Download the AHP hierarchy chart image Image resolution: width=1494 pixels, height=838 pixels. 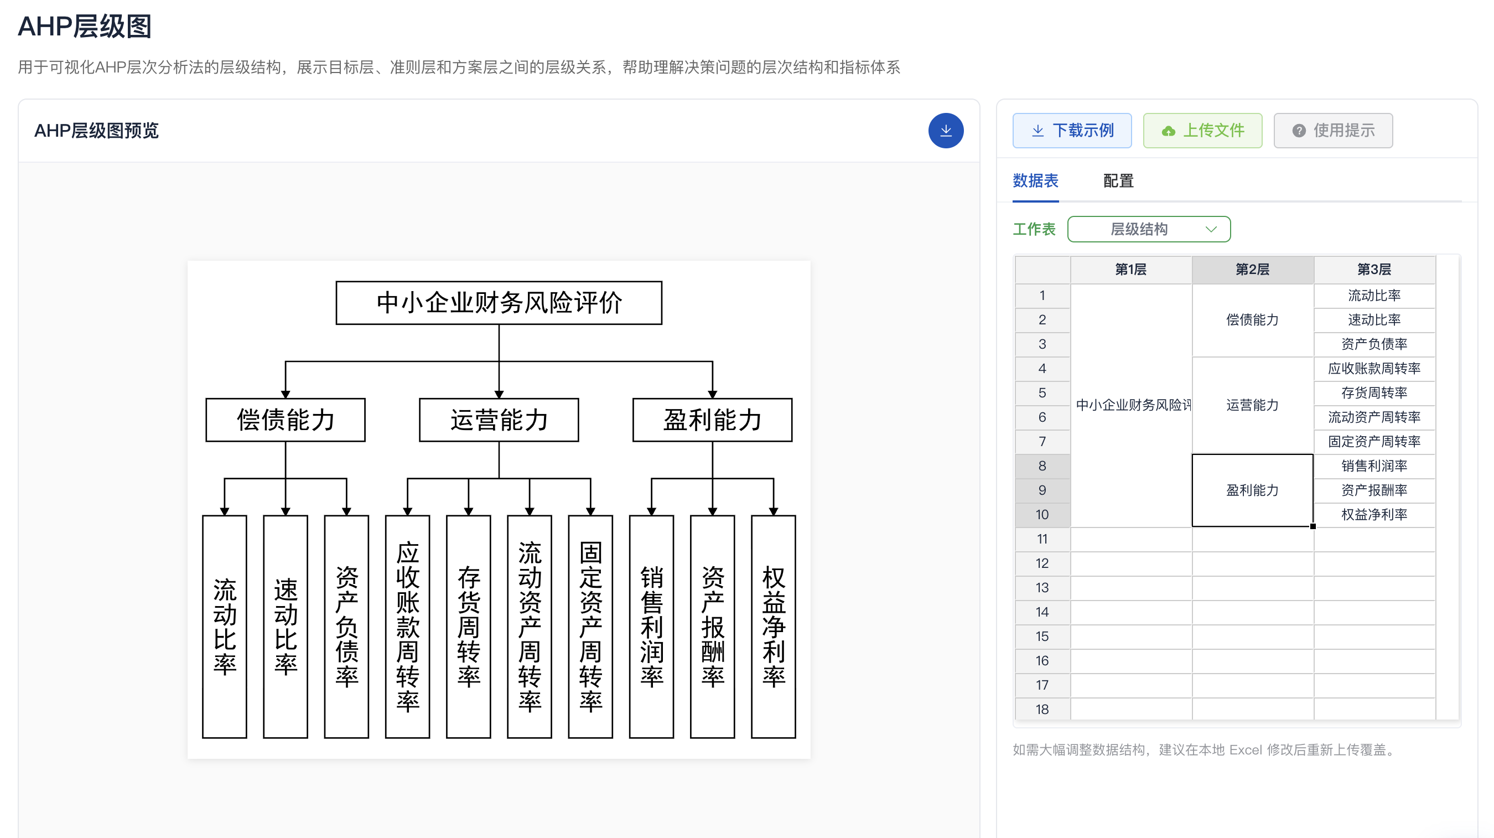[945, 131]
